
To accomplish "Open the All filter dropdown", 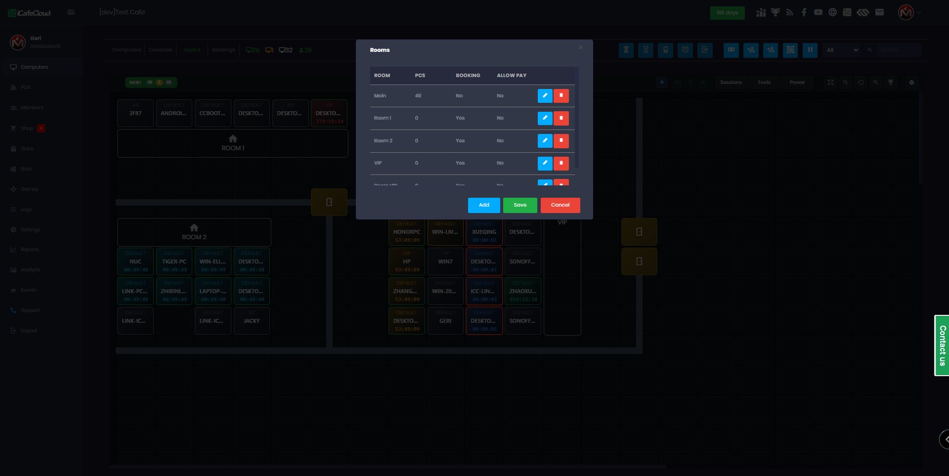I will 842,50.
